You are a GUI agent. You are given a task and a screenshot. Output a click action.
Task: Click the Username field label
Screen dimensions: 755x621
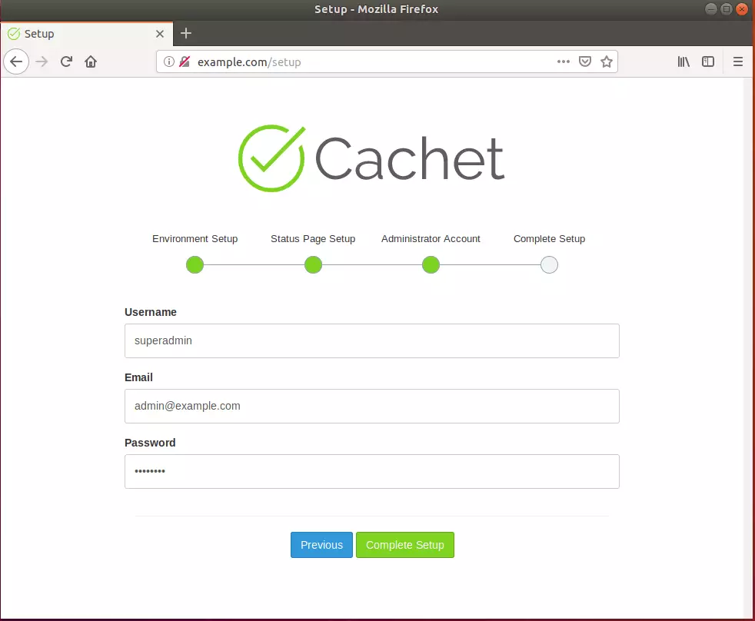pyautogui.click(x=151, y=312)
